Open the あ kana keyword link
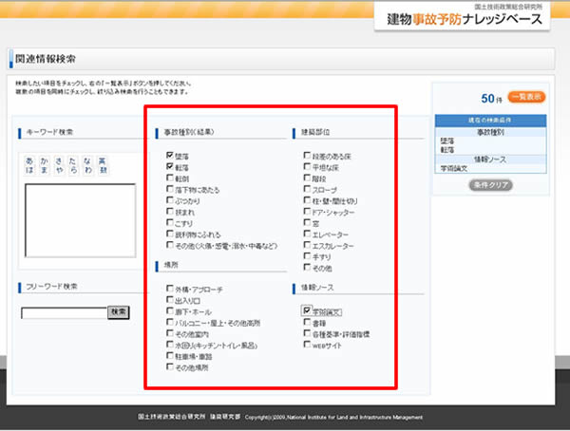 coord(29,161)
